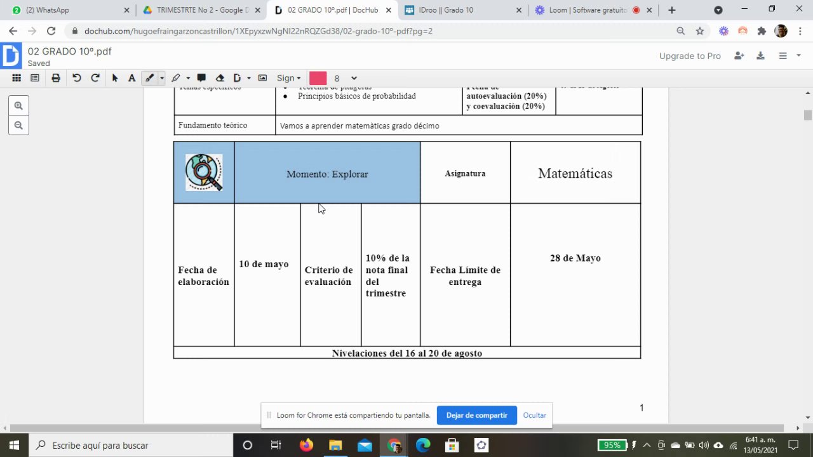Screen dimensions: 813x457
Task: Open the Chrome extensions puzzle icon
Action: pyautogui.click(x=762, y=30)
